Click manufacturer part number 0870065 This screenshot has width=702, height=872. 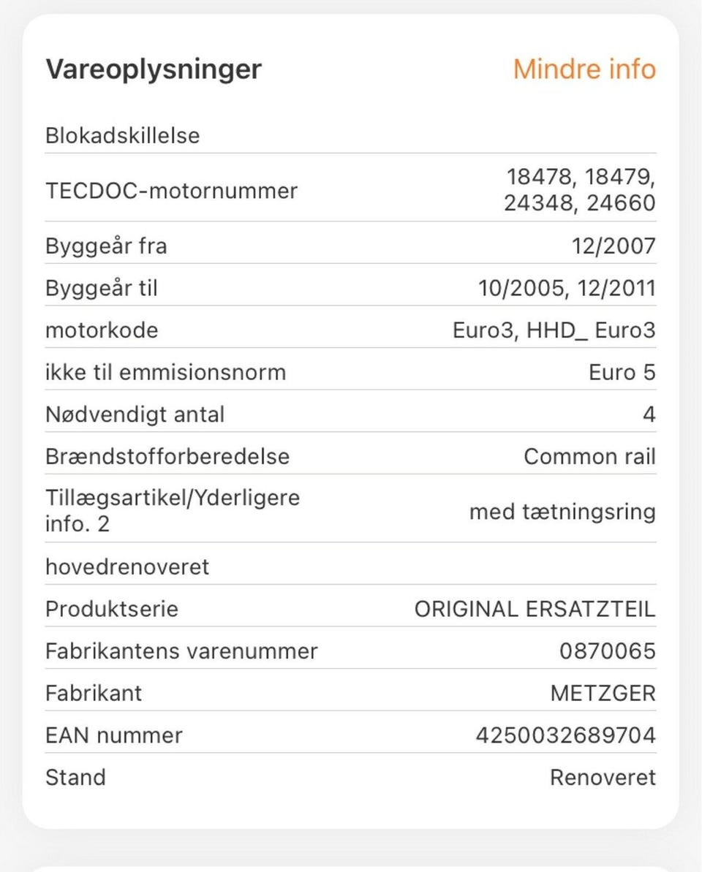pyautogui.click(x=607, y=651)
